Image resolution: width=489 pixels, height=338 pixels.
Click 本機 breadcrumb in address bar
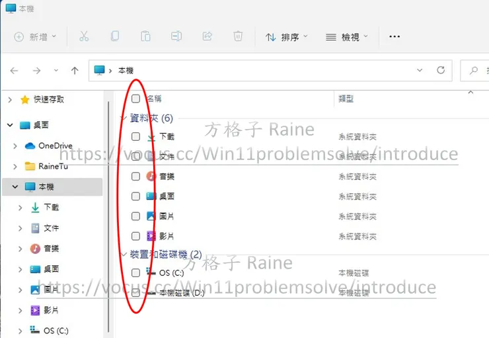click(126, 71)
